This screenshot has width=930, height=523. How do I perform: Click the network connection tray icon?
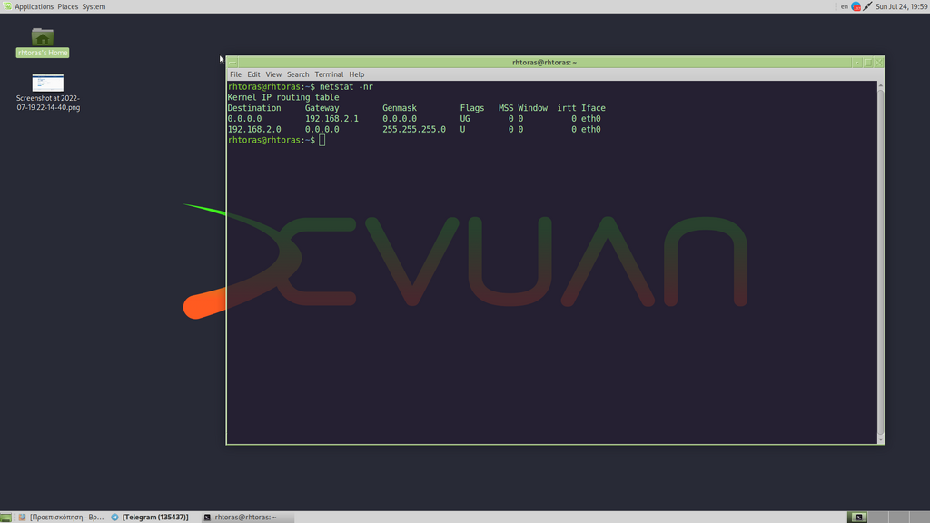(x=867, y=6)
